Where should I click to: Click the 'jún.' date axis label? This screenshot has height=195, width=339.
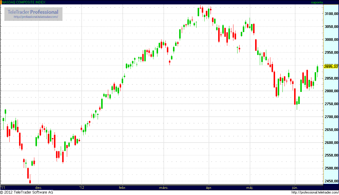295,188
